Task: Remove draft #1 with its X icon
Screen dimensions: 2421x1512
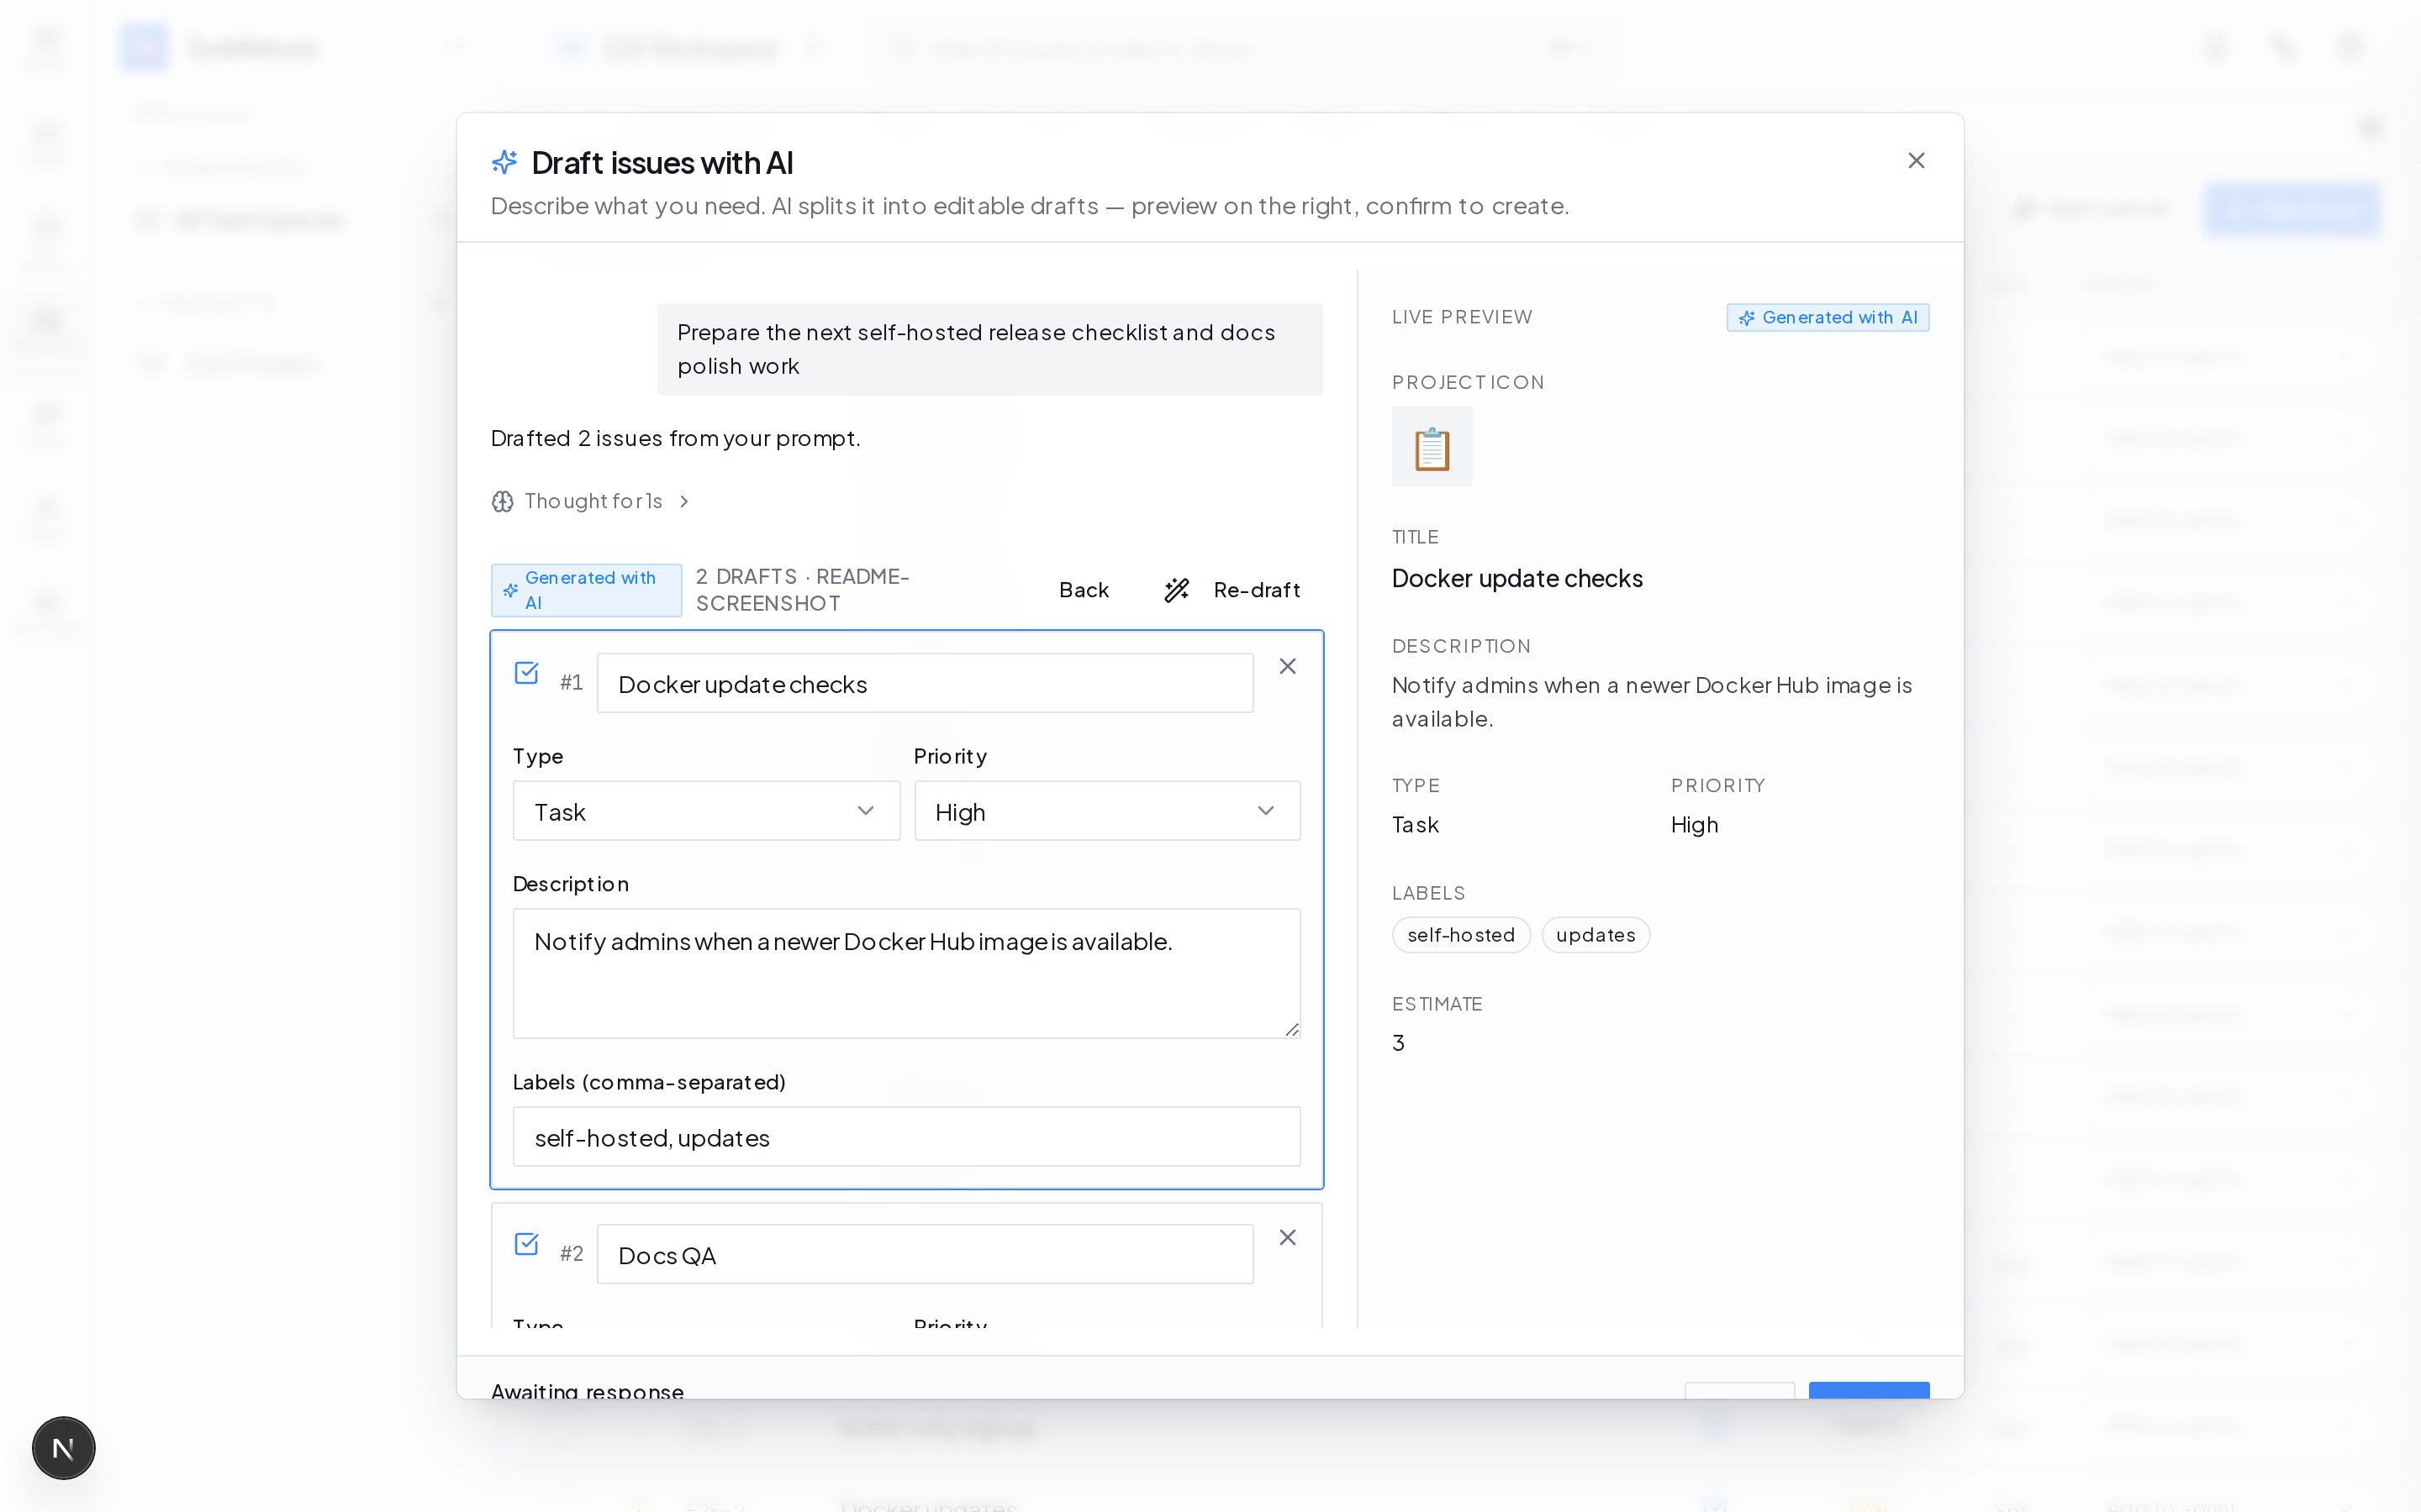Action: pyautogui.click(x=1288, y=666)
